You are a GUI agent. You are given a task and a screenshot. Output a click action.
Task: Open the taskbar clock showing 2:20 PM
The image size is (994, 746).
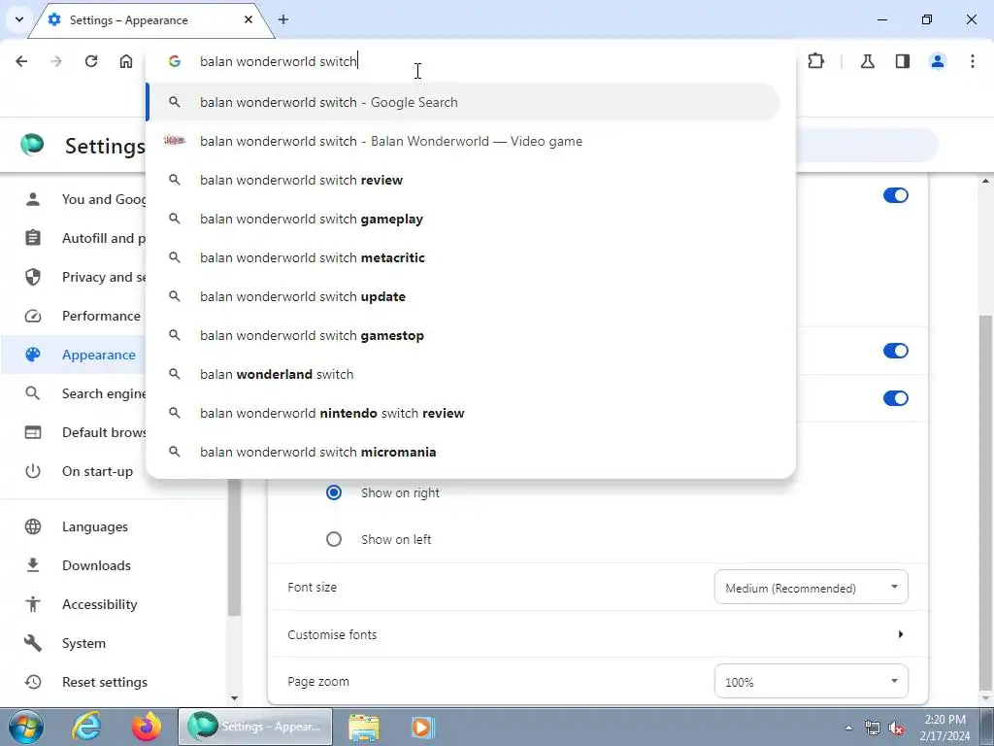944,728
